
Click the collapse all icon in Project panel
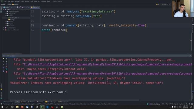(23, 7)
